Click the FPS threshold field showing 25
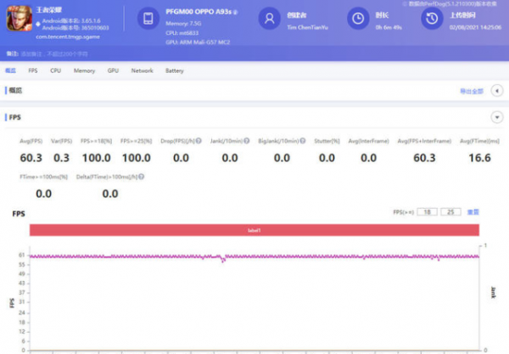 coord(450,212)
